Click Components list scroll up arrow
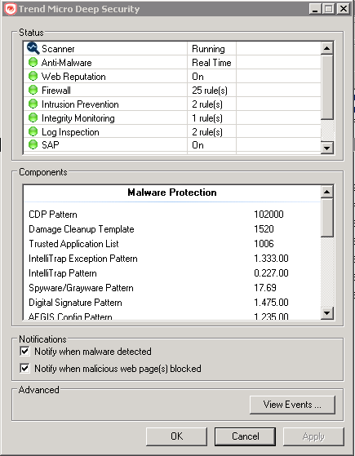Image resolution: width=355 pixels, height=456 pixels. coord(326,192)
